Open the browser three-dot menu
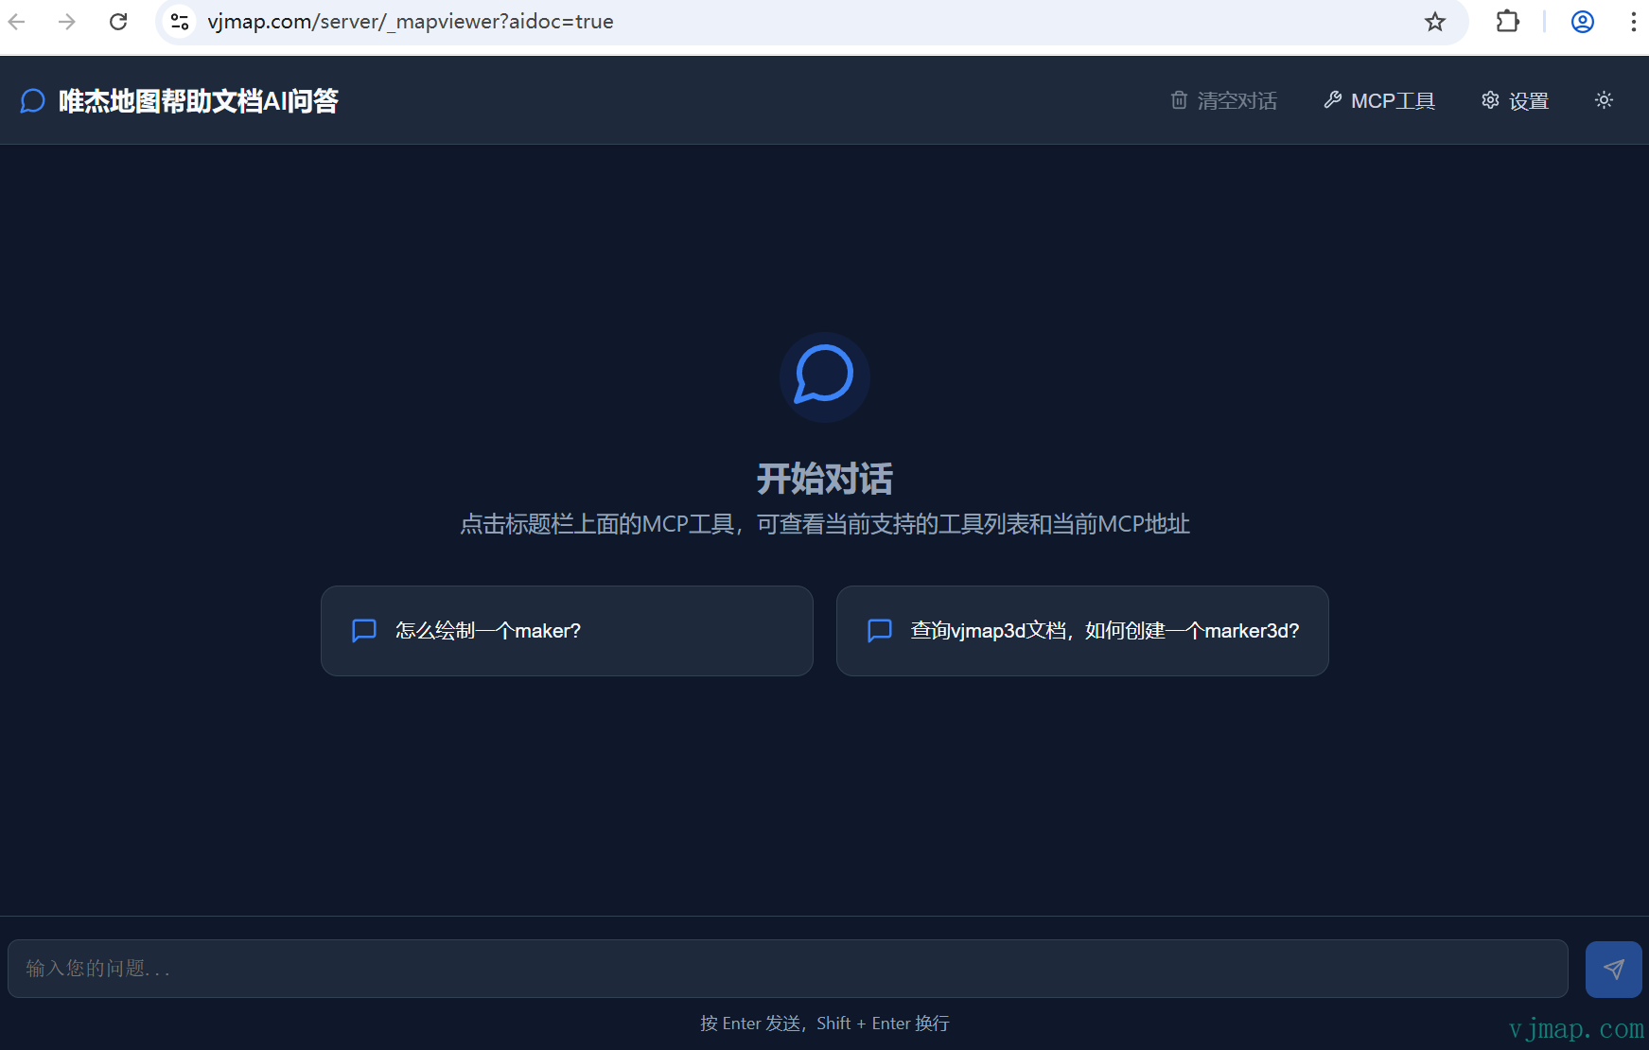Screen dimensions: 1649x1050 1634,22
